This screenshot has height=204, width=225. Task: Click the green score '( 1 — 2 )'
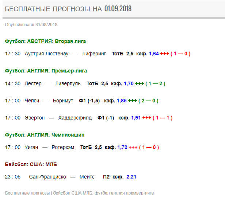[155, 84]
